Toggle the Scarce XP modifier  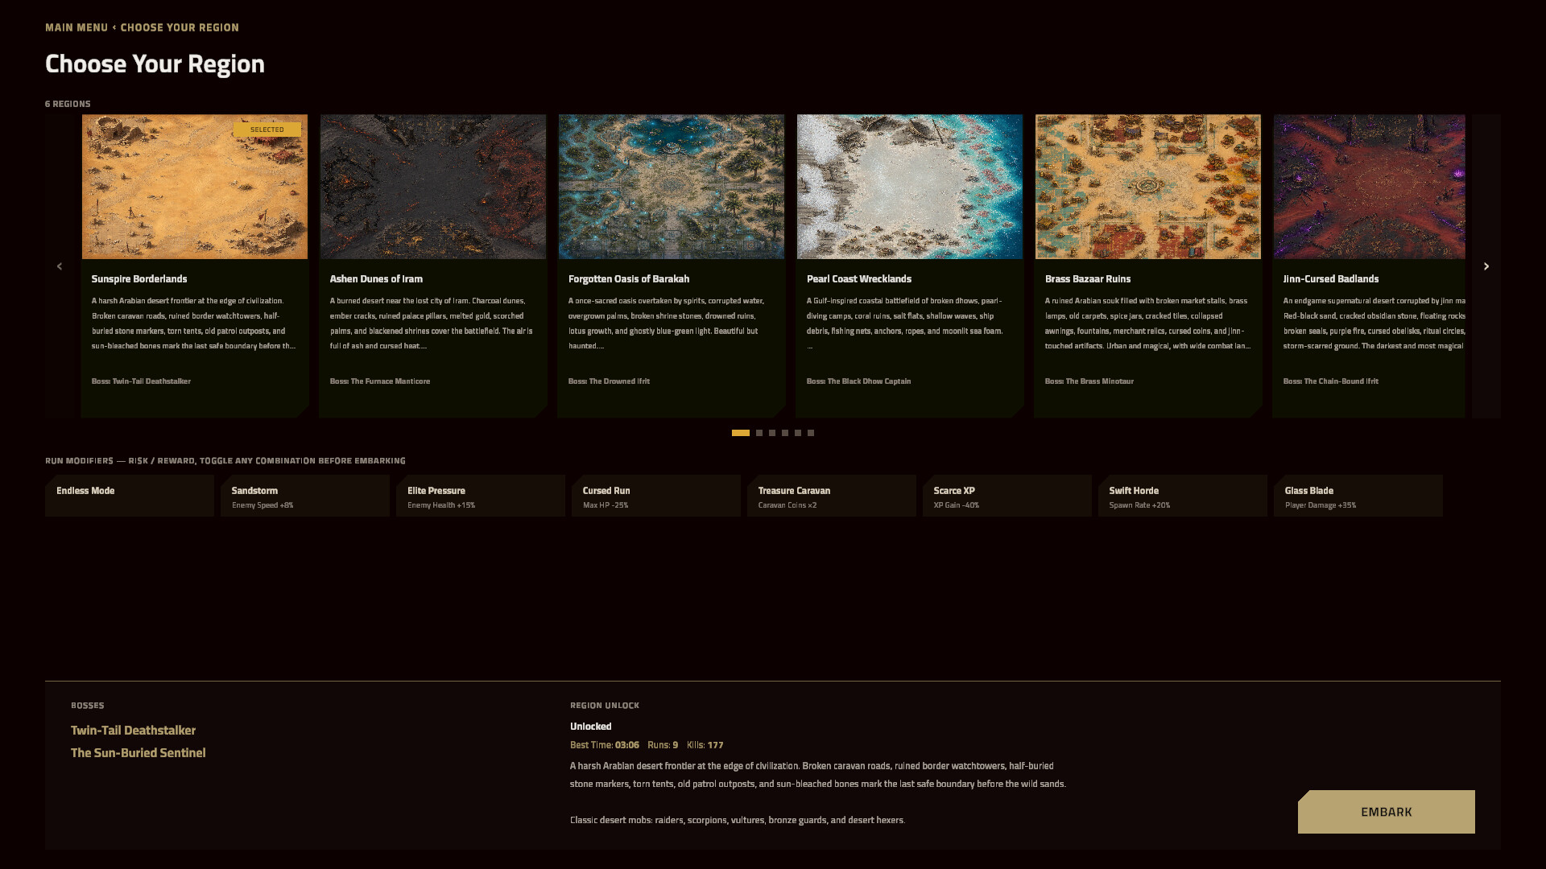[x=1007, y=496]
